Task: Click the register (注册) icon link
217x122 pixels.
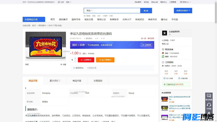Action: point(61,2)
